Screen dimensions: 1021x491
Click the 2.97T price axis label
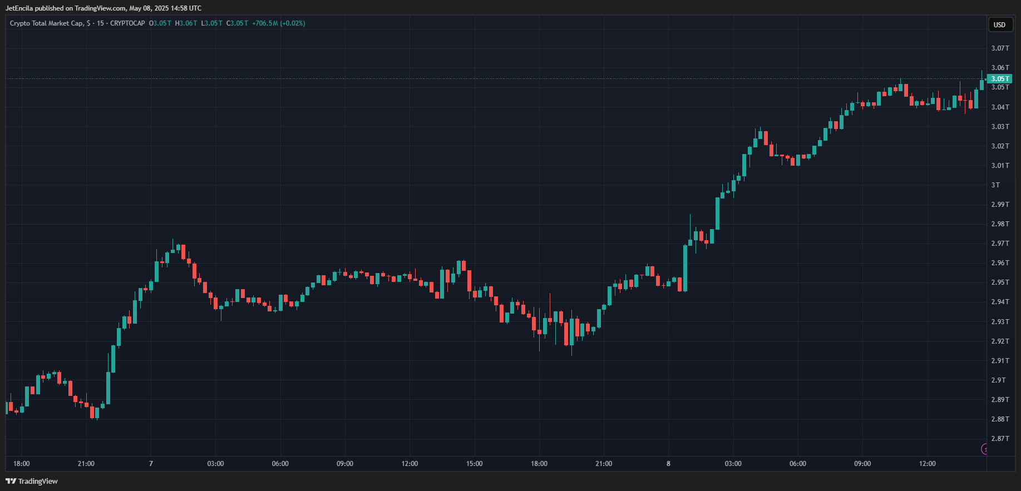click(x=1000, y=244)
